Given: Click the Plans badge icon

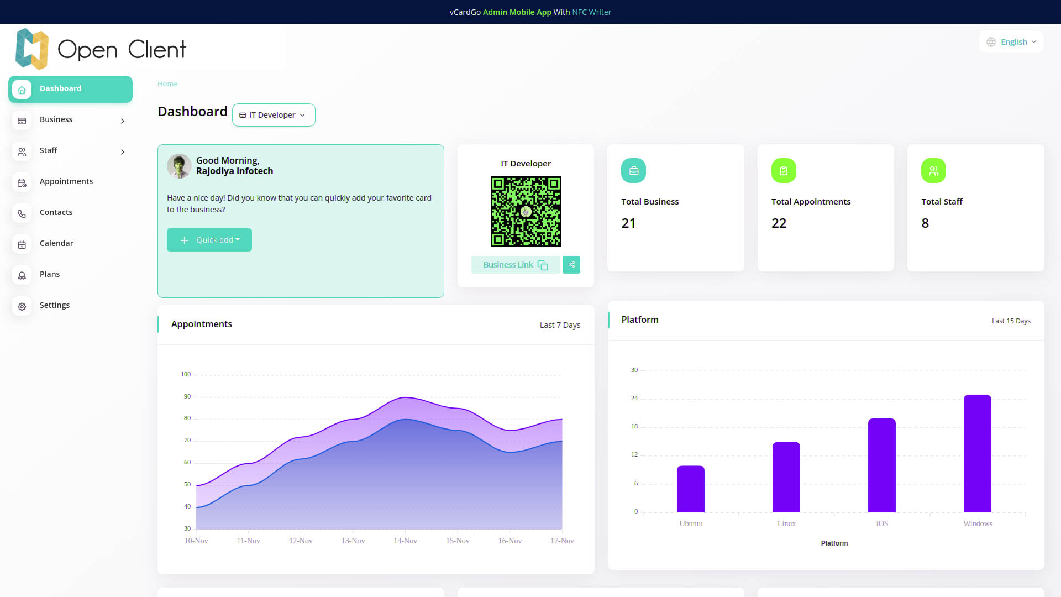Looking at the screenshot, I should pyautogui.click(x=22, y=275).
